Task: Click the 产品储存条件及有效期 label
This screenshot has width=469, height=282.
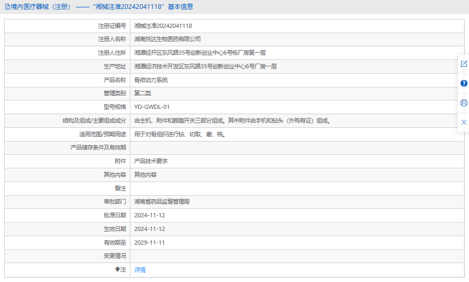Action: (x=98, y=148)
